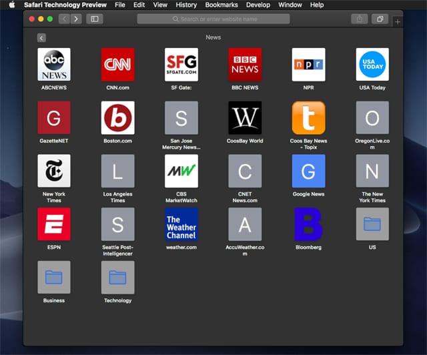Viewport: 427px width, 355px height.
Task: Focus the search or website address field
Action: click(213, 19)
